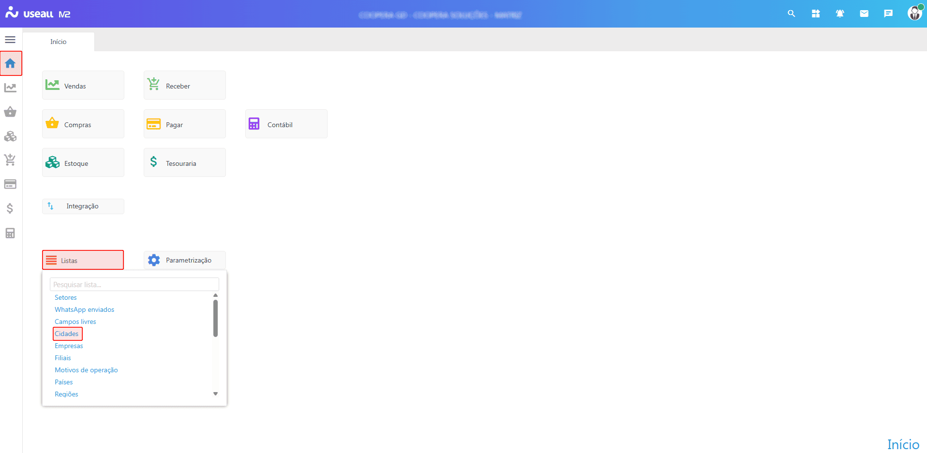The width and height of the screenshot is (927, 453).
Task: Select Cidades from the list
Action: [67, 334]
